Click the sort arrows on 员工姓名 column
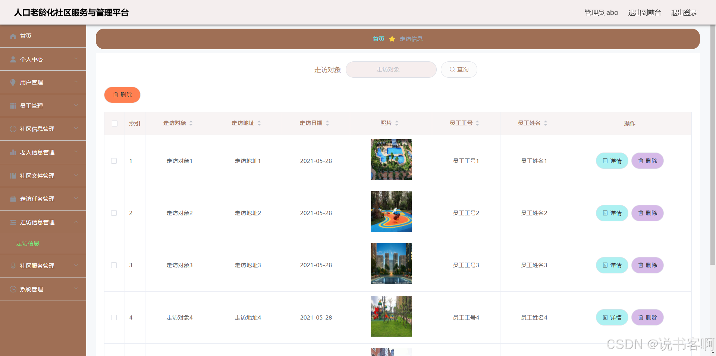716x356 pixels. coord(546,123)
